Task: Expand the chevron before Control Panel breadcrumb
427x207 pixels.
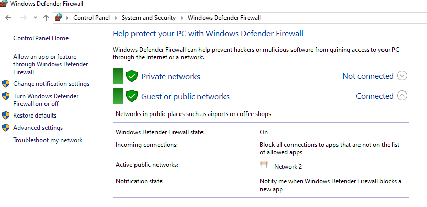Action: [68, 18]
